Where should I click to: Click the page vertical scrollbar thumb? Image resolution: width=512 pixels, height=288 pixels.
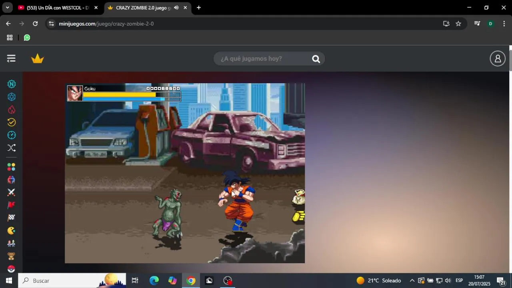pos(510,61)
